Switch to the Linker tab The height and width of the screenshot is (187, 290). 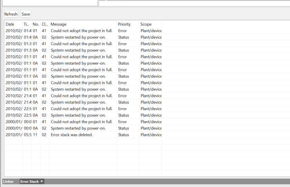pyautogui.click(x=8, y=182)
